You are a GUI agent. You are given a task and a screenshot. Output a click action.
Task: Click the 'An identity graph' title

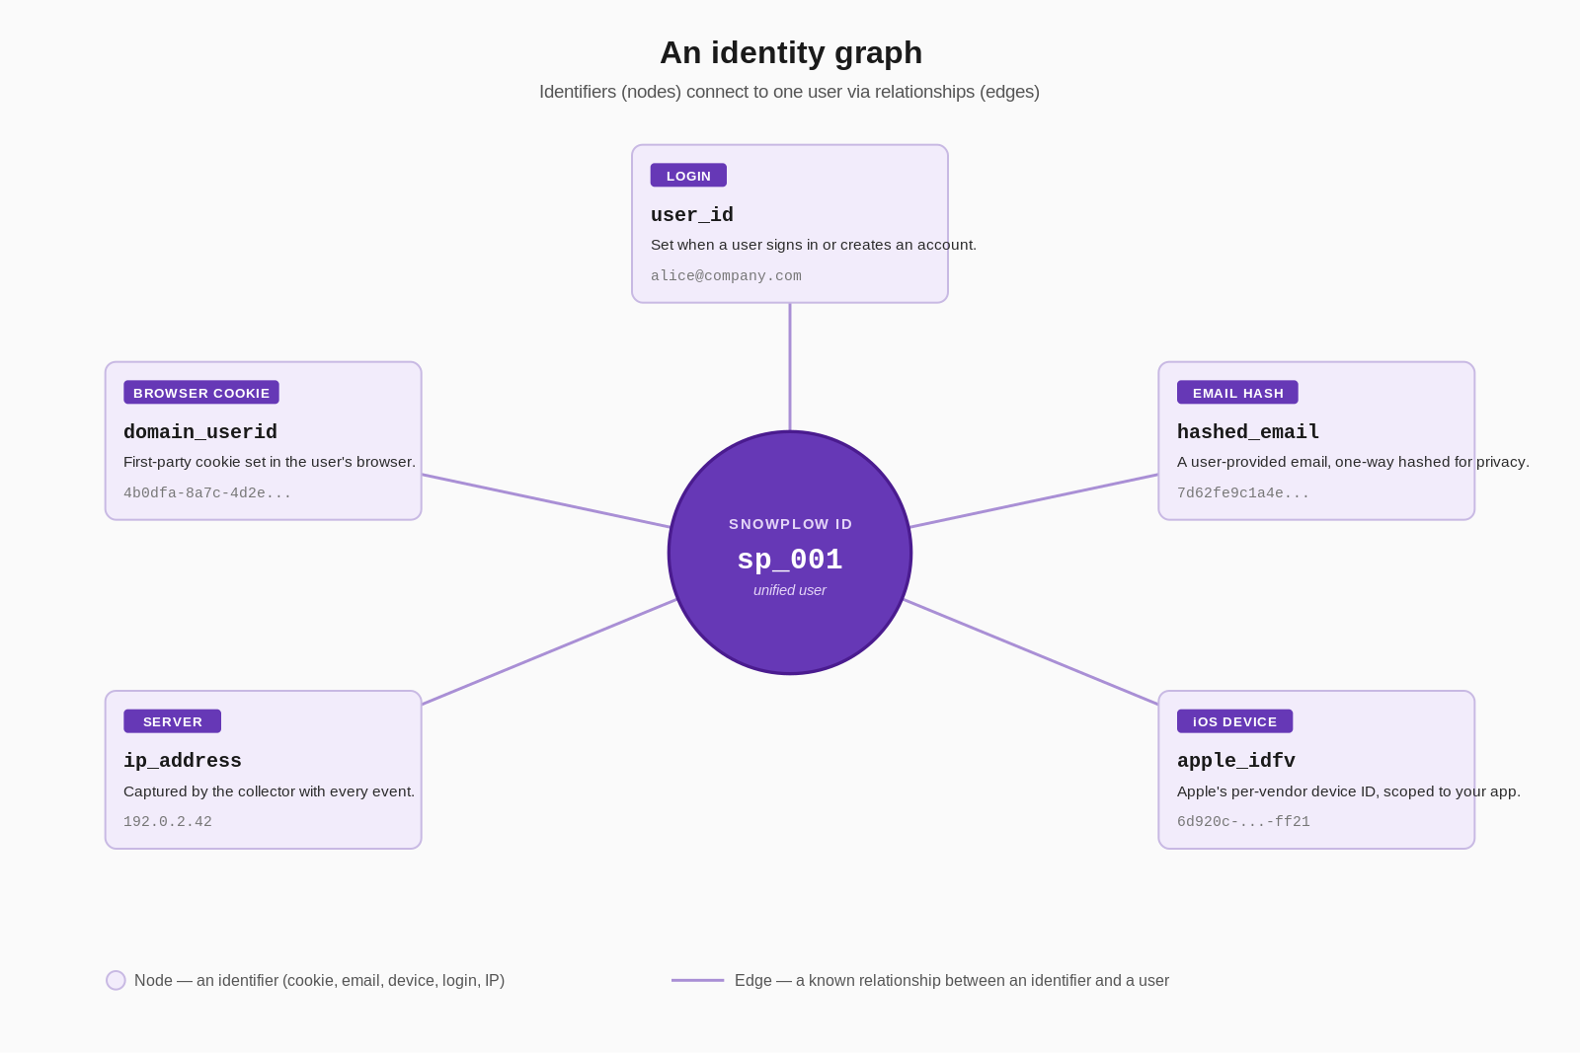[791, 52]
